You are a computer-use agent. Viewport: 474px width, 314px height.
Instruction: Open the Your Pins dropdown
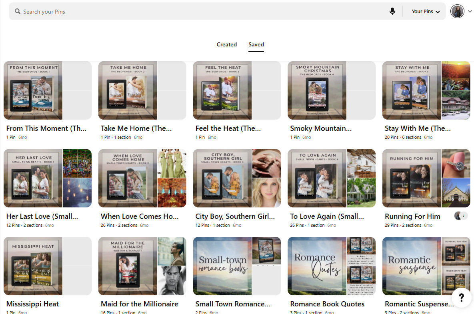pyautogui.click(x=426, y=12)
